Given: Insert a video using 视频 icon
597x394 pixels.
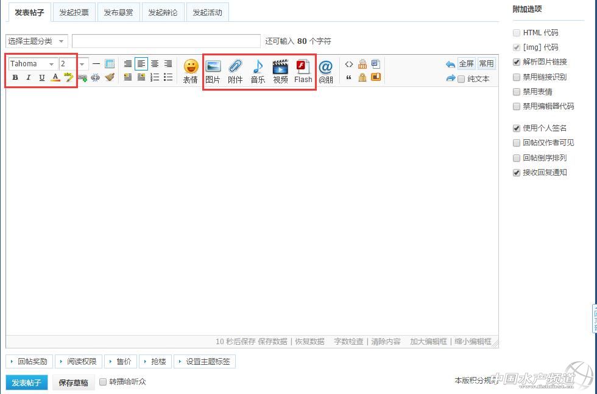Looking at the screenshot, I should click(280, 71).
